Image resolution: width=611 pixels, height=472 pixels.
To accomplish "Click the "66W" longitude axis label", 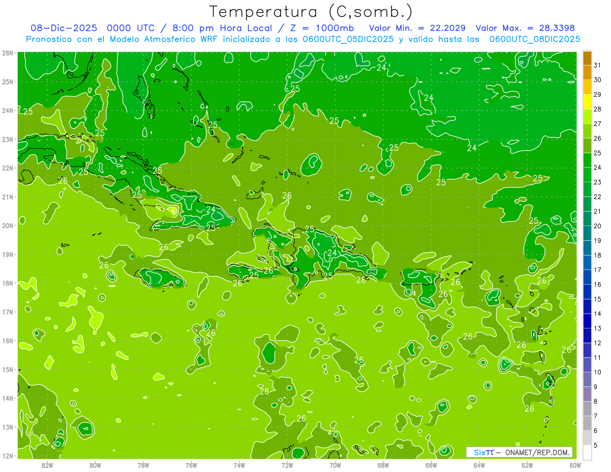I will (431, 465).
